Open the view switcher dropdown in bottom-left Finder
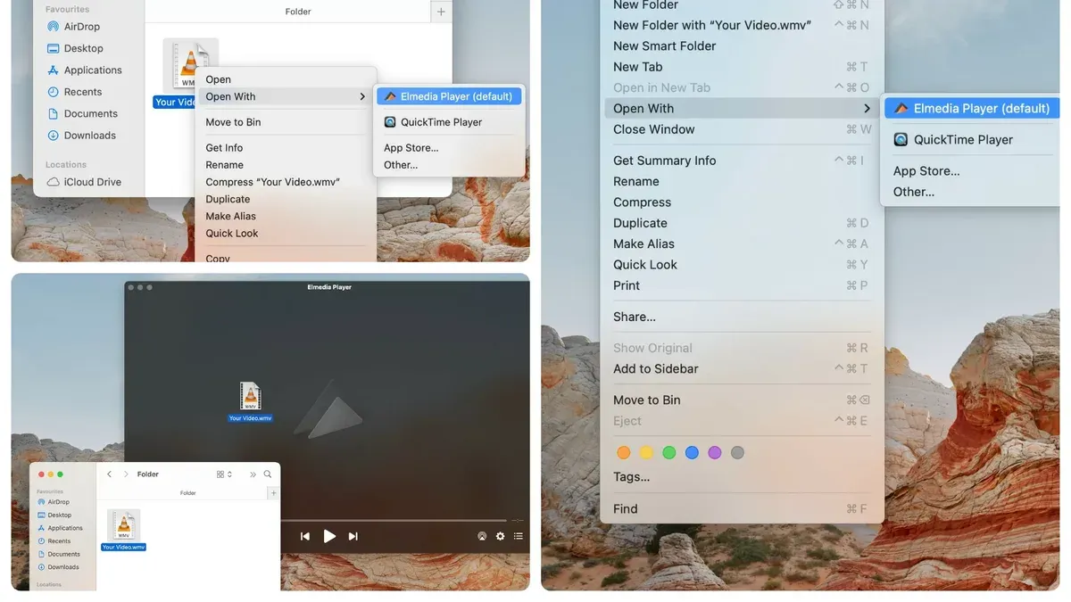Image resolution: width=1071 pixels, height=602 pixels. point(224,474)
